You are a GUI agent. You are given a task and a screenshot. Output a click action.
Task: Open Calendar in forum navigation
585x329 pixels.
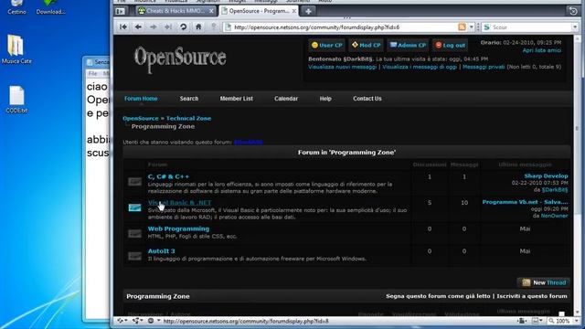point(286,99)
